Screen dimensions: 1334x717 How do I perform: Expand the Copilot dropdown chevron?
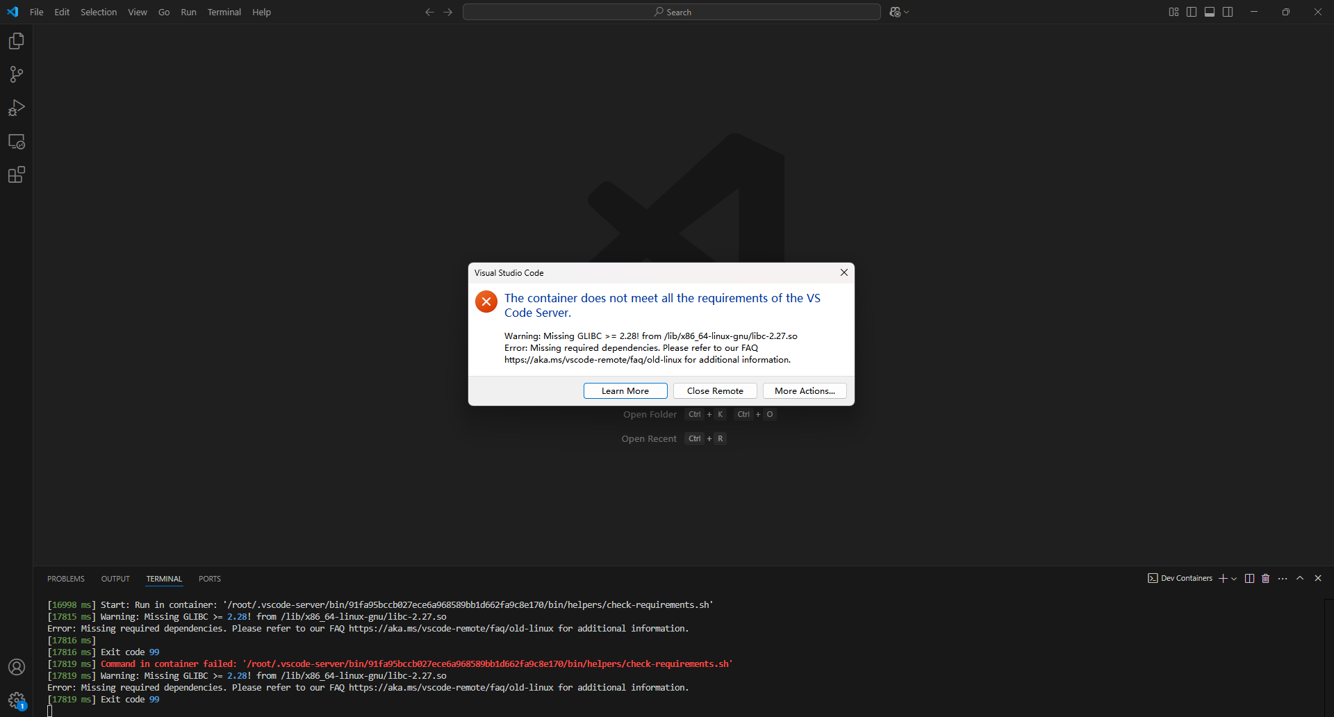pyautogui.click(x=906, y=12)
